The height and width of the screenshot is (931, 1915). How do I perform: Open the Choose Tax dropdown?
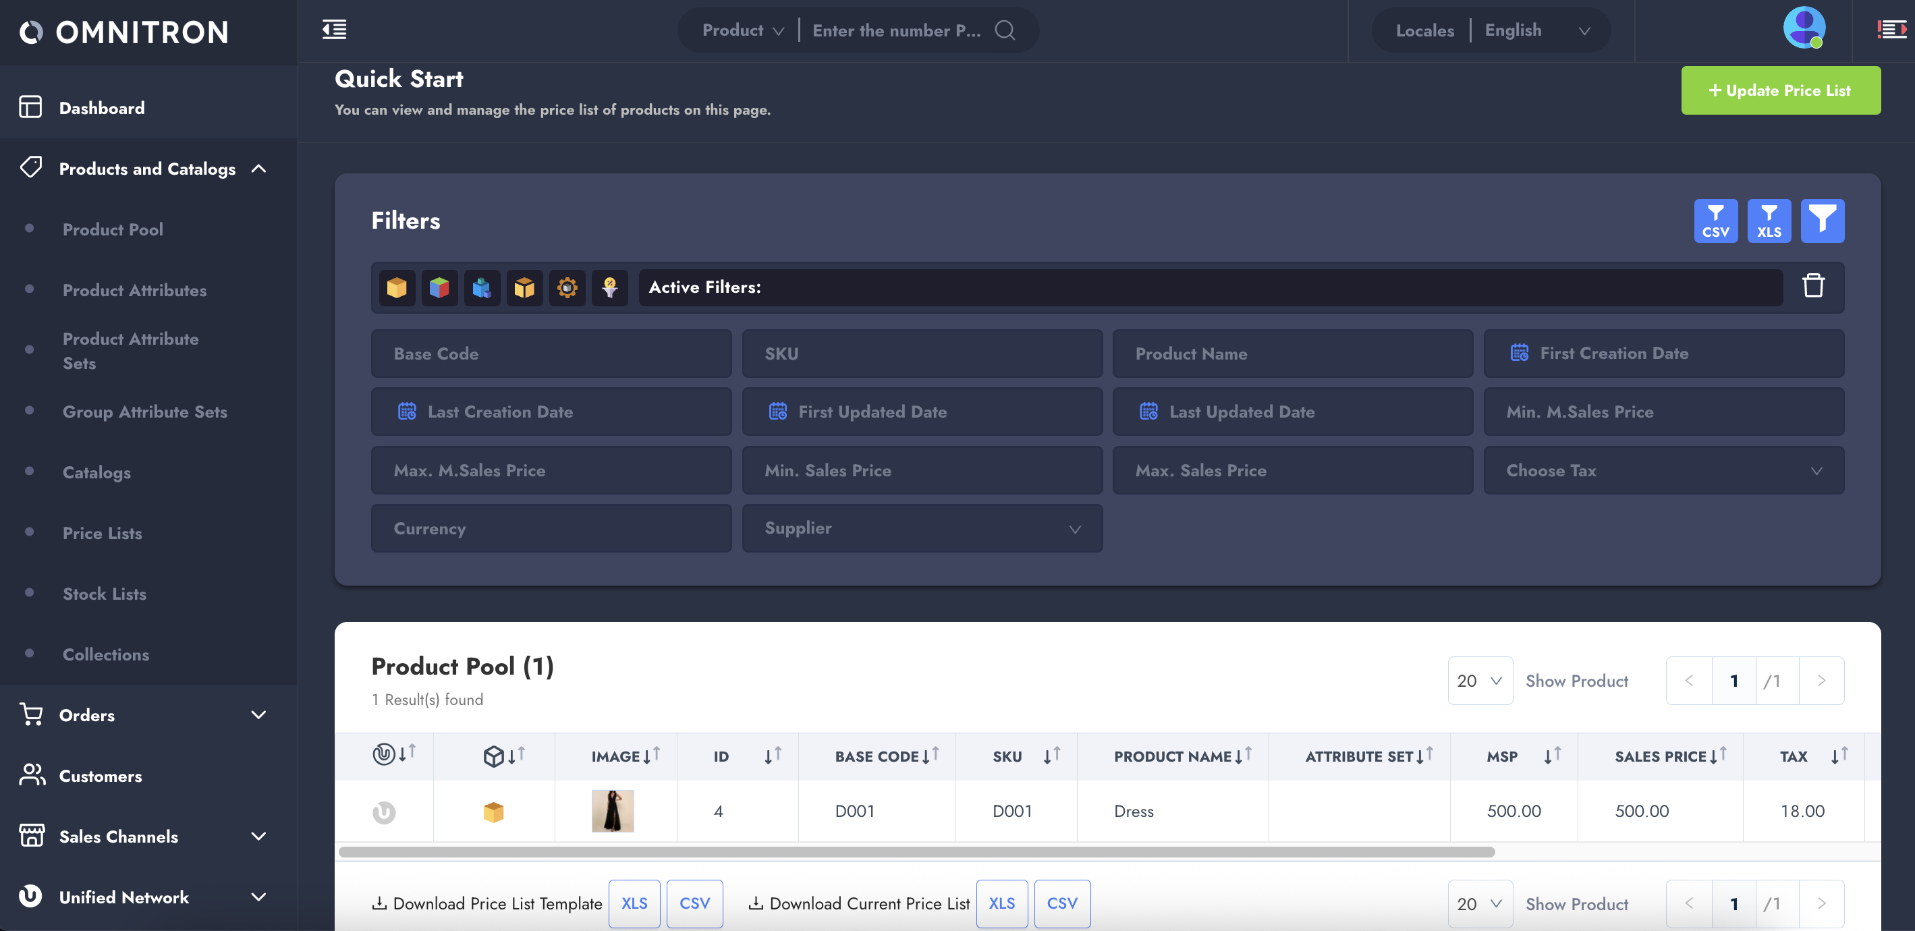click(1663, 470)
